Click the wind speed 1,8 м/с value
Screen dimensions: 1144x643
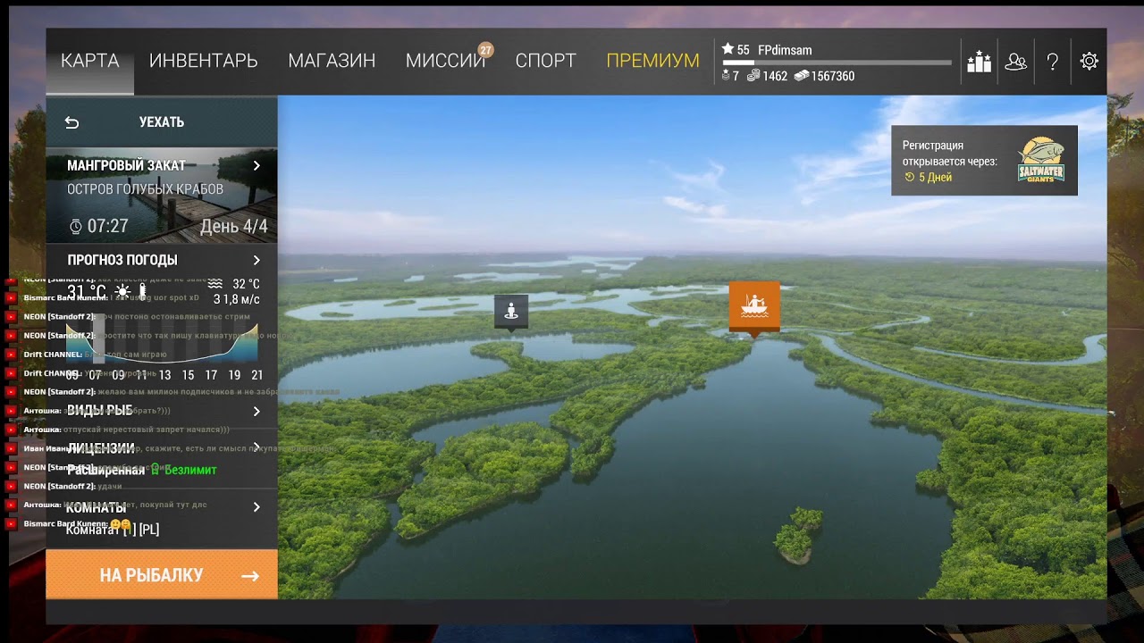click(240, 299)
